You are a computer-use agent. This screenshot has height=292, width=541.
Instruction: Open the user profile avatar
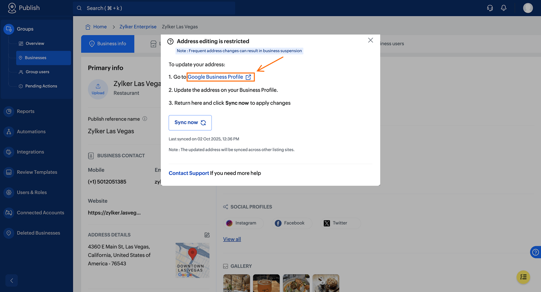(528, 8)
